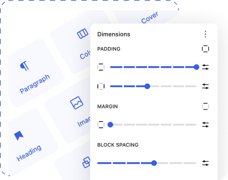Screen dimensions: 228x180
Task: Click the Cover block label
Action: [150, 18]
